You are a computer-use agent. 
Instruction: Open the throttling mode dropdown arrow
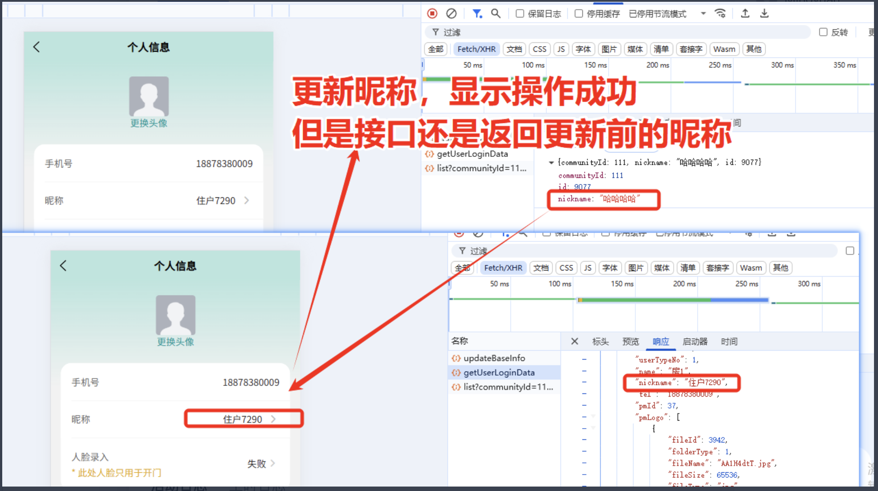click(x=703, y=13)
